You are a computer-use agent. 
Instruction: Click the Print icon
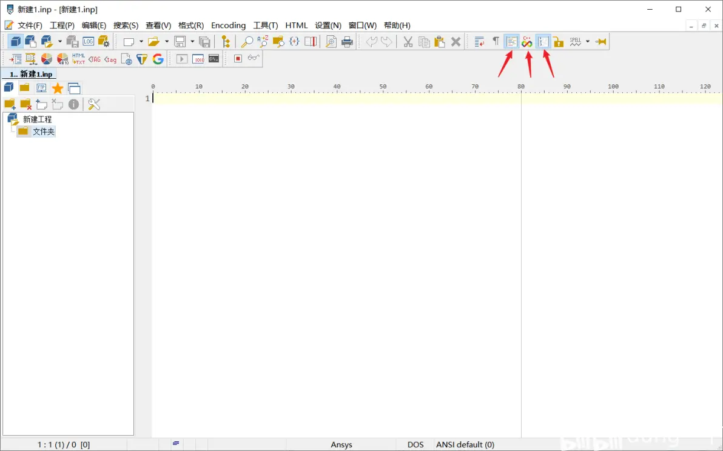tap(347, 42)
